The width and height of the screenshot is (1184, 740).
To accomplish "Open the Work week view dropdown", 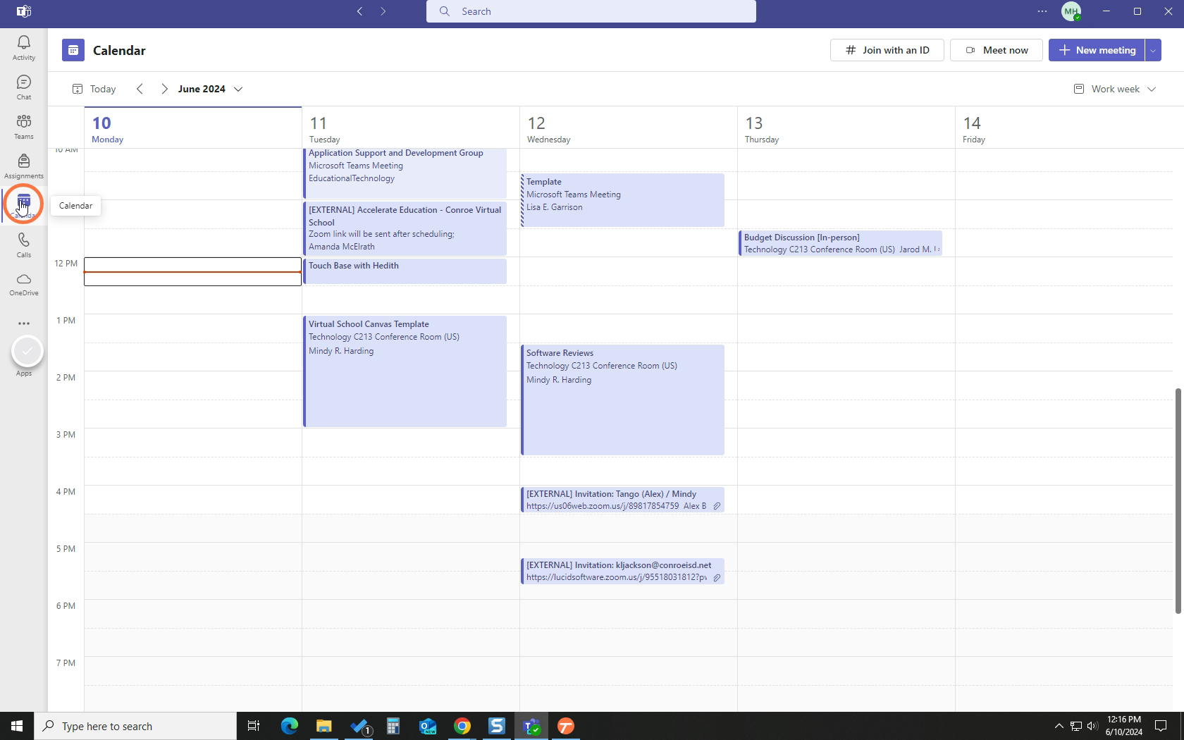I will coord(1114,89).
